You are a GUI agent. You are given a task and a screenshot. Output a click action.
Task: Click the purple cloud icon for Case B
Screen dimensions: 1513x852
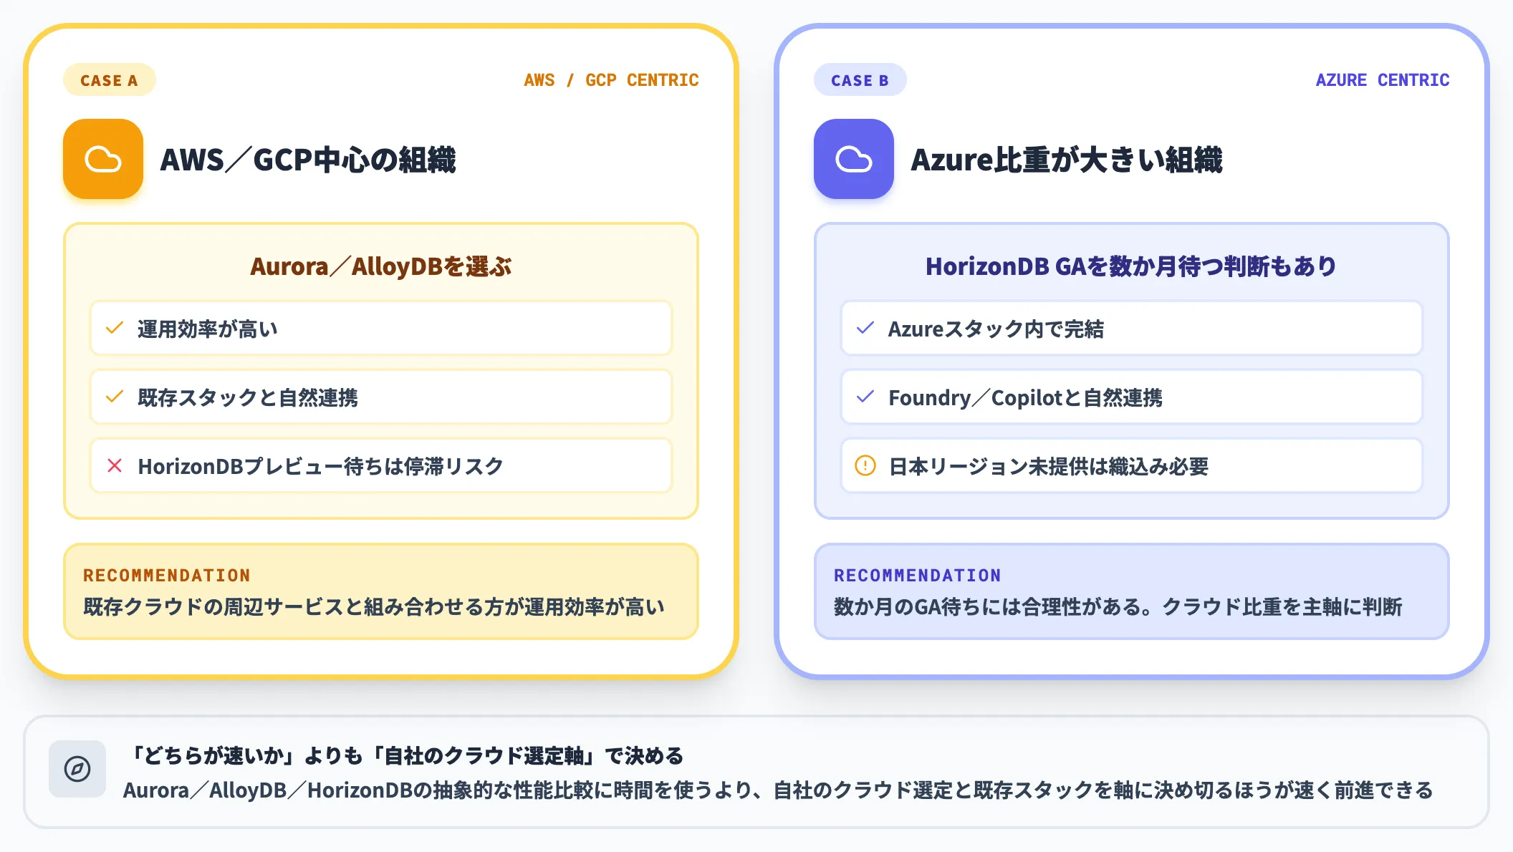tap(854, 159)
